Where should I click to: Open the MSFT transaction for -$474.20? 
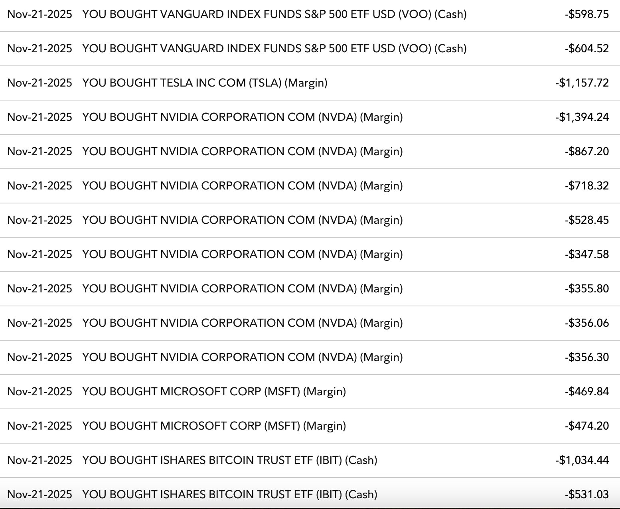(x=214, y=426)
